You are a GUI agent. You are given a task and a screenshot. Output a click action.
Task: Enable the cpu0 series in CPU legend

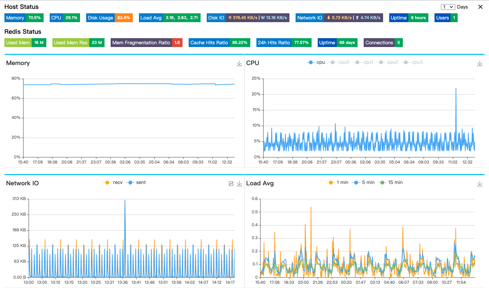pyautogui.click(x=339, y=62)
